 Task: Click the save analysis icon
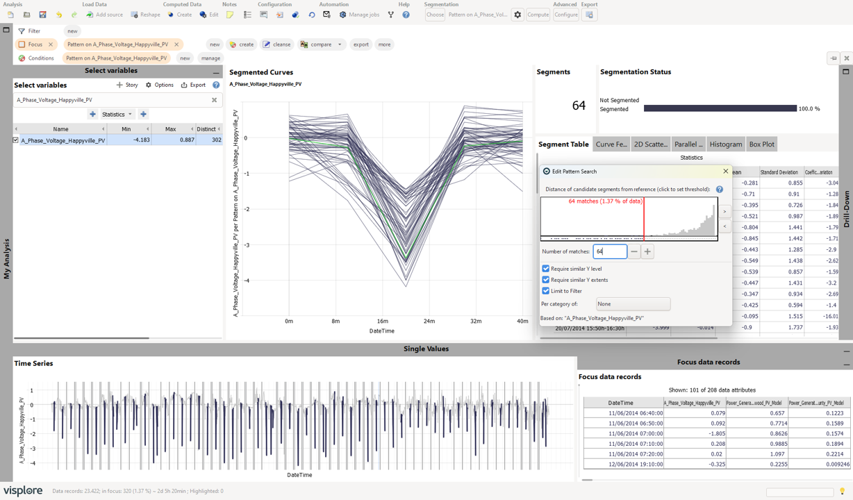click(x=42, y=15)
